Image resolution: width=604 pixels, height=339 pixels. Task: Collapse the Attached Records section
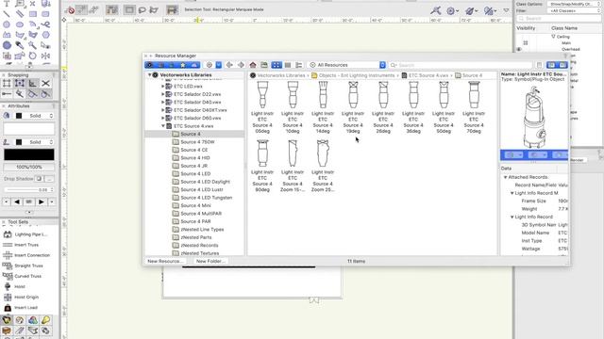(x=506, y=177)
